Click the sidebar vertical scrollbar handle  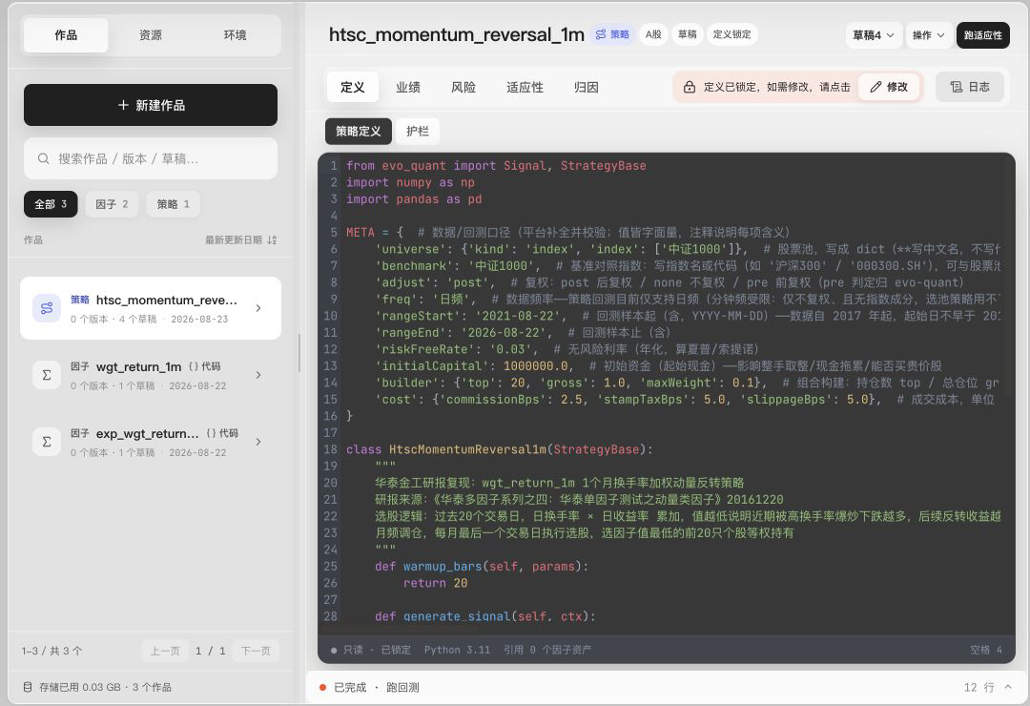point(299,353)
